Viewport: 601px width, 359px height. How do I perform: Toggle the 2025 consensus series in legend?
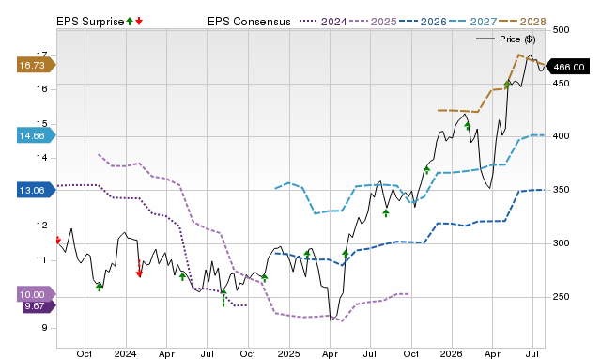coord(373,22)
